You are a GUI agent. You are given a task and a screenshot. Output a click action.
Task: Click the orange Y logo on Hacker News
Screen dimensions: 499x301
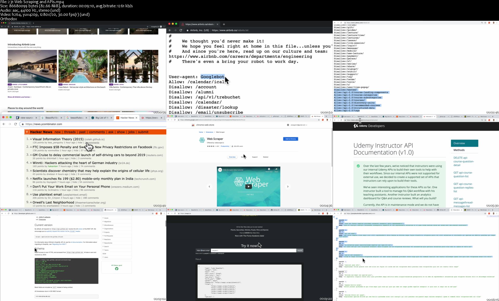[27, 132]
